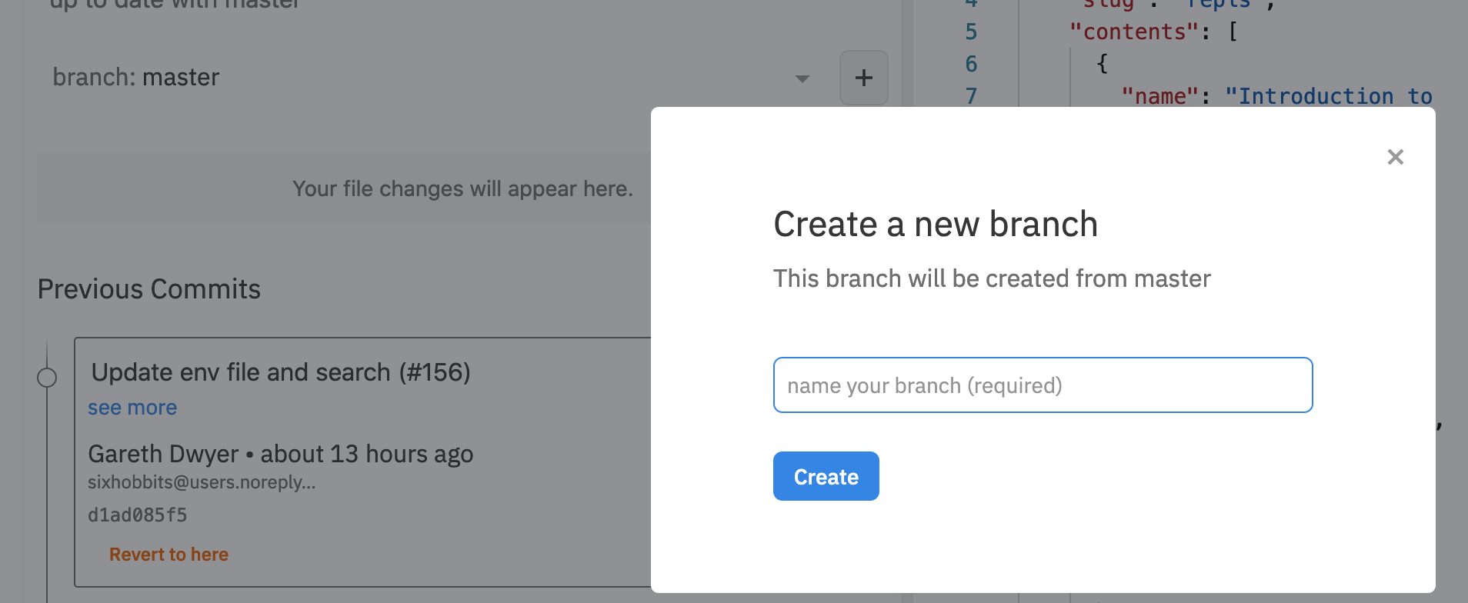Image resolution: width=1468 pixels, height=603 pixels.
Task: Click the Previous Commits heading
Action: (149, 289)
